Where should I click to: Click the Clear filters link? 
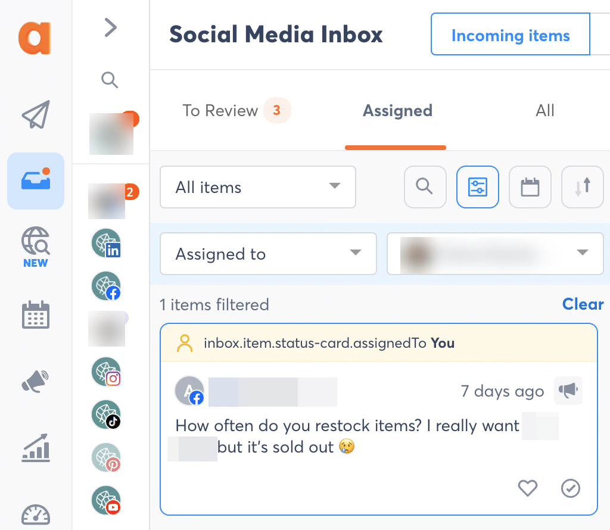click(583, 304)
